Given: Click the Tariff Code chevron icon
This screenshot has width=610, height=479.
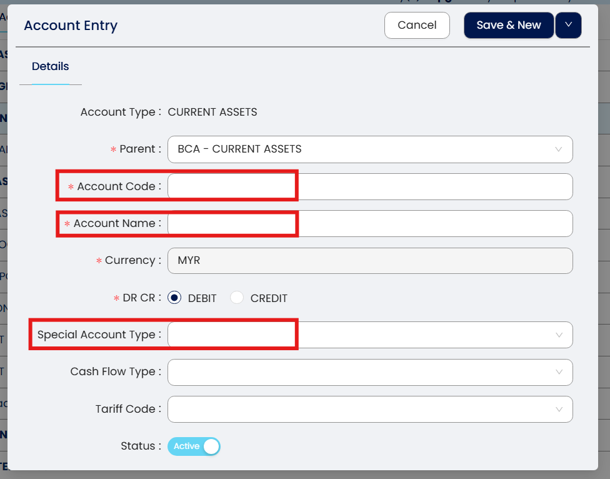Looking at the screenshot, I should [x=559, y=410].
